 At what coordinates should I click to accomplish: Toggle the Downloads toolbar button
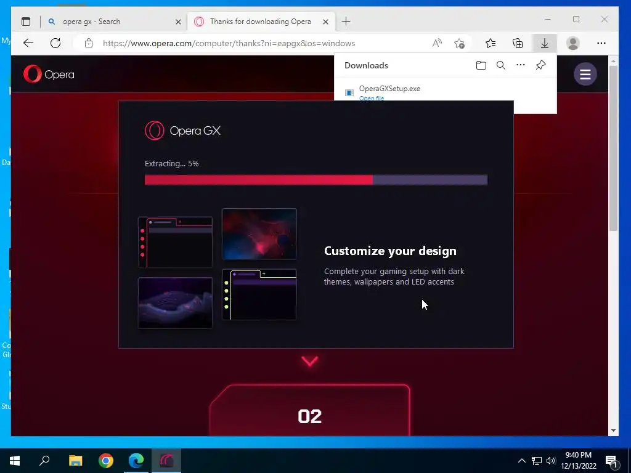click(545, 43)
